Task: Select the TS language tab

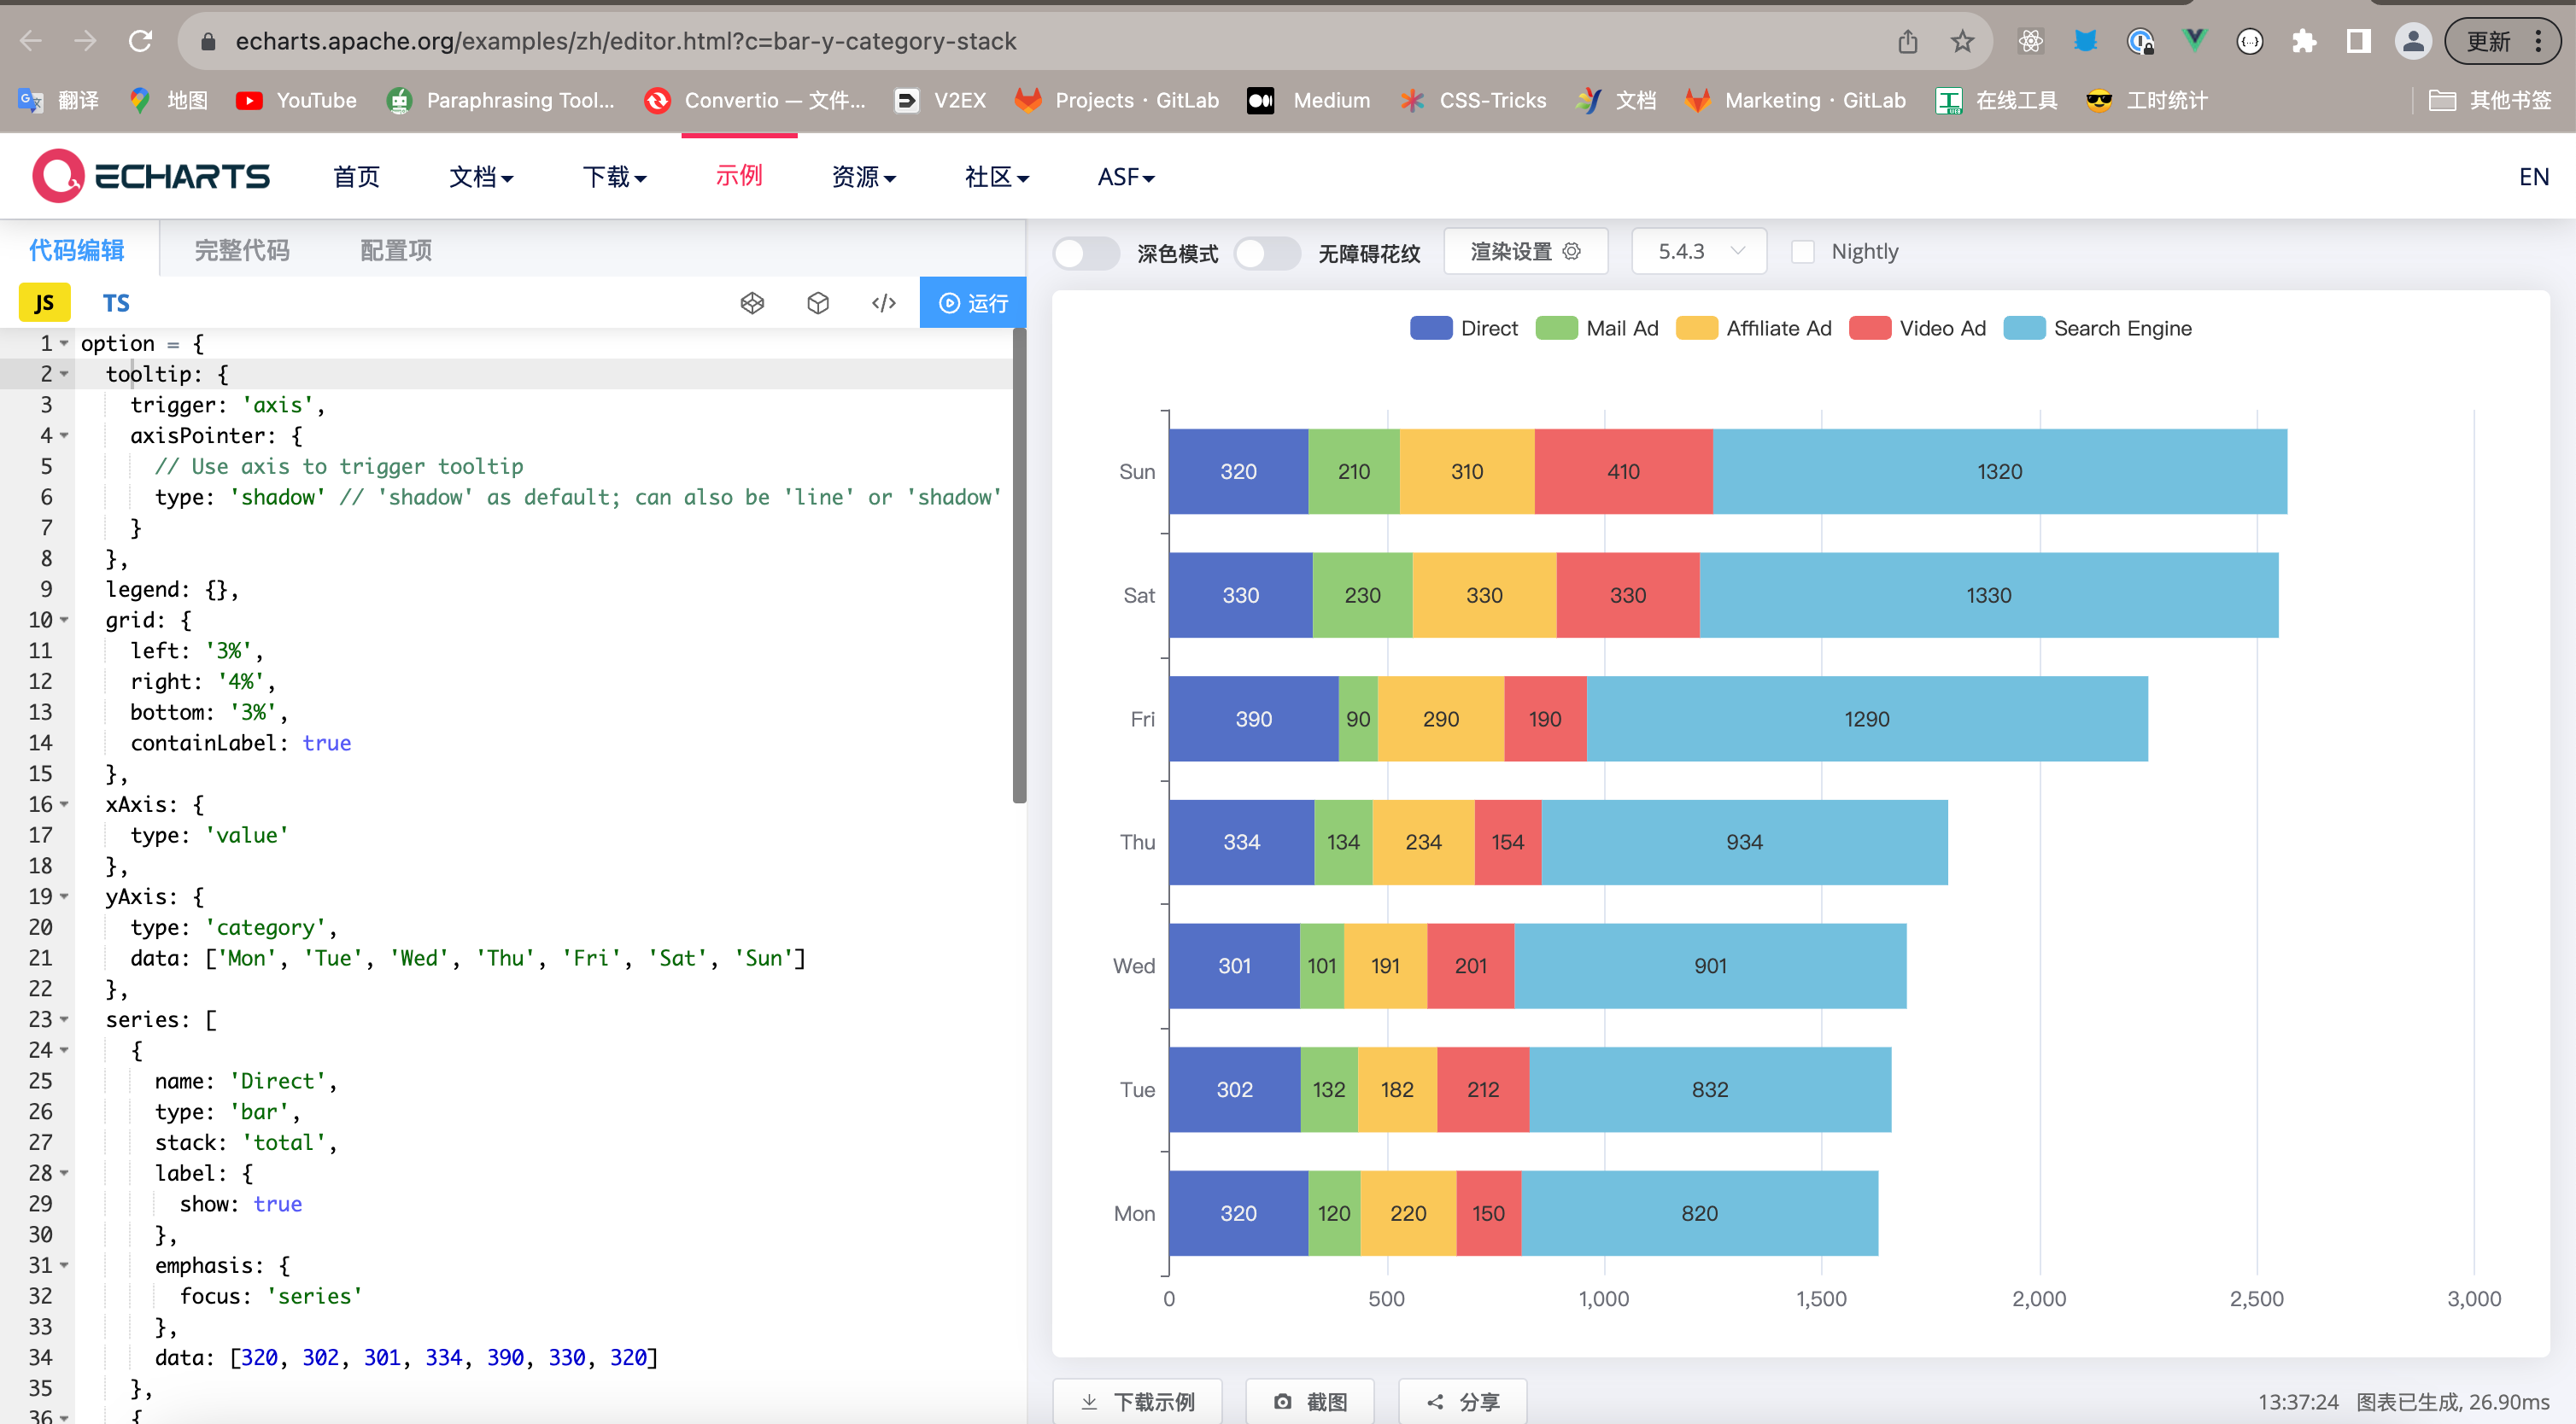Action: tap(116, 303)
